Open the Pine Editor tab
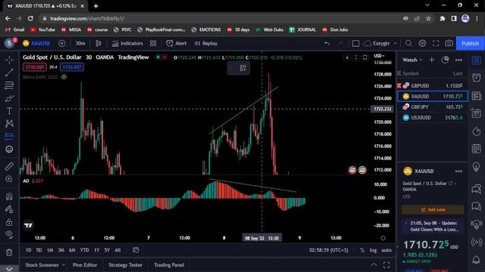 [x=85, y=265]
